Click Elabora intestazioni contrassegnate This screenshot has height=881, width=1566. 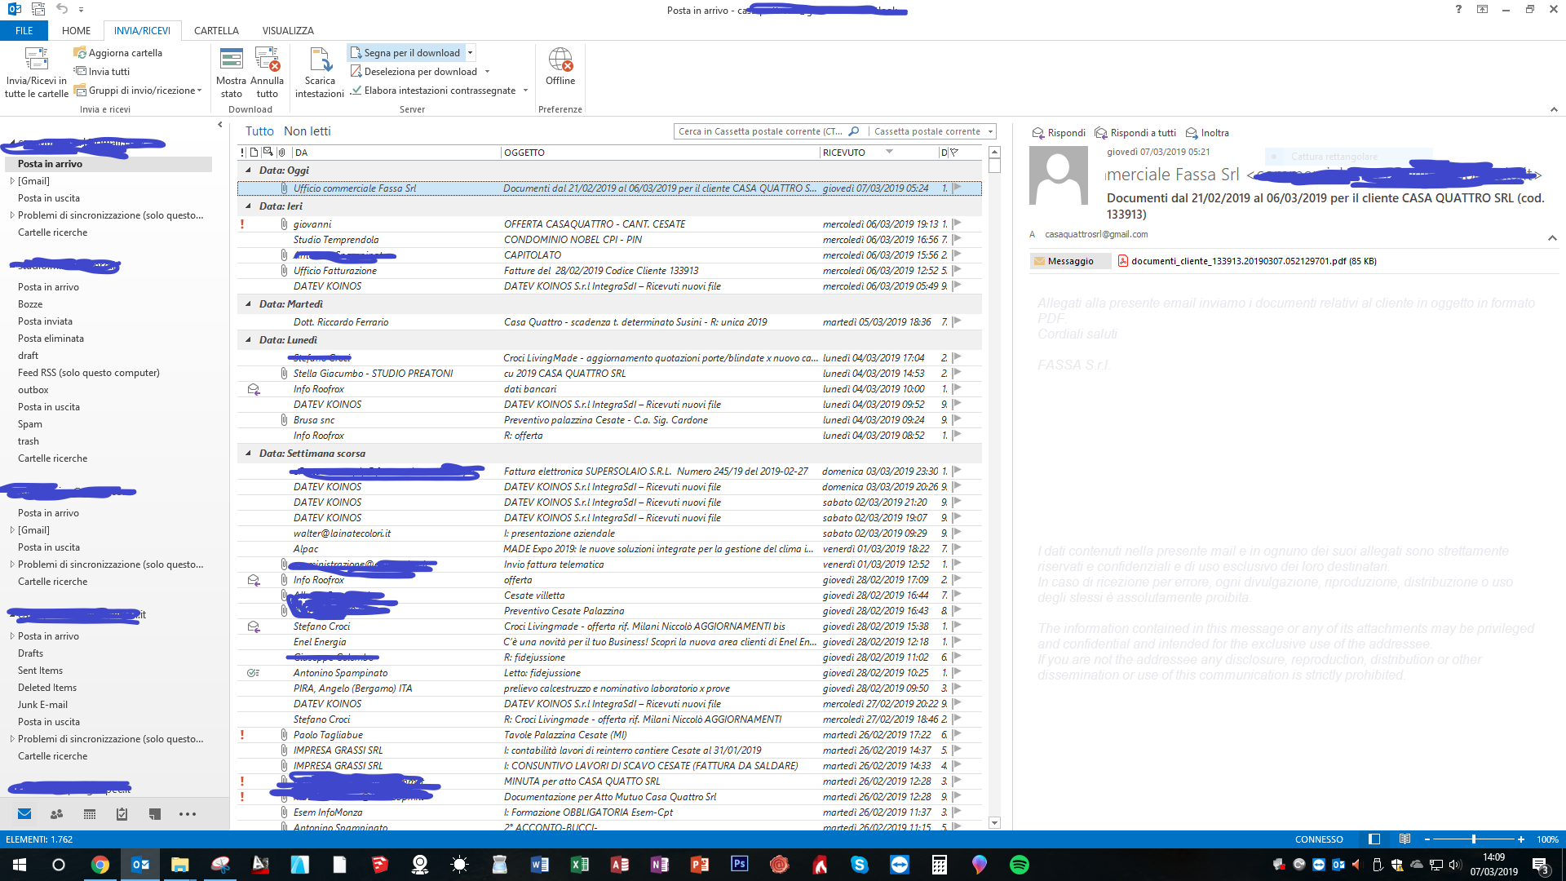[433, 91]
